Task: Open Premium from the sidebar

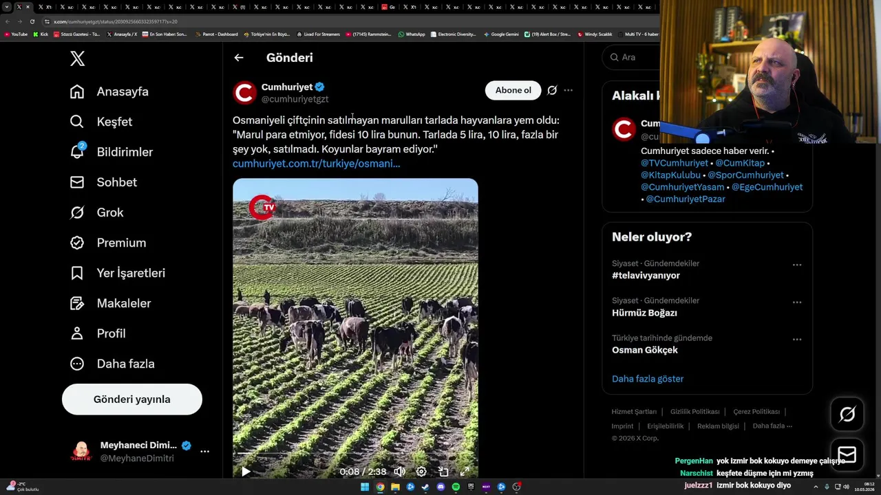Action: pos(108,243)
